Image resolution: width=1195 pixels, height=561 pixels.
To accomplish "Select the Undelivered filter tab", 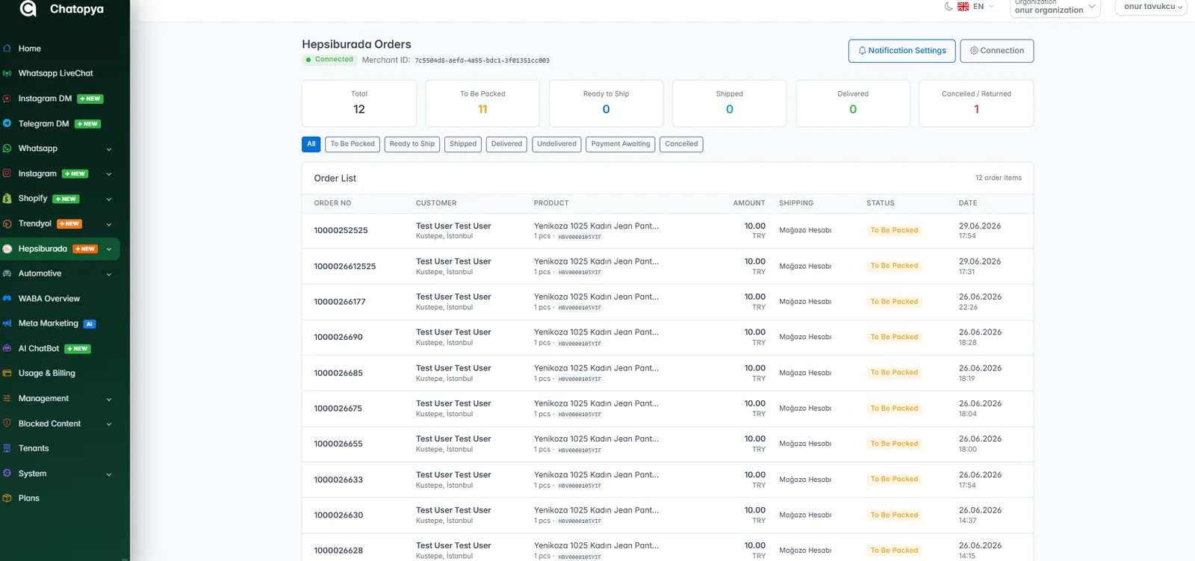I will coord(556,144).
